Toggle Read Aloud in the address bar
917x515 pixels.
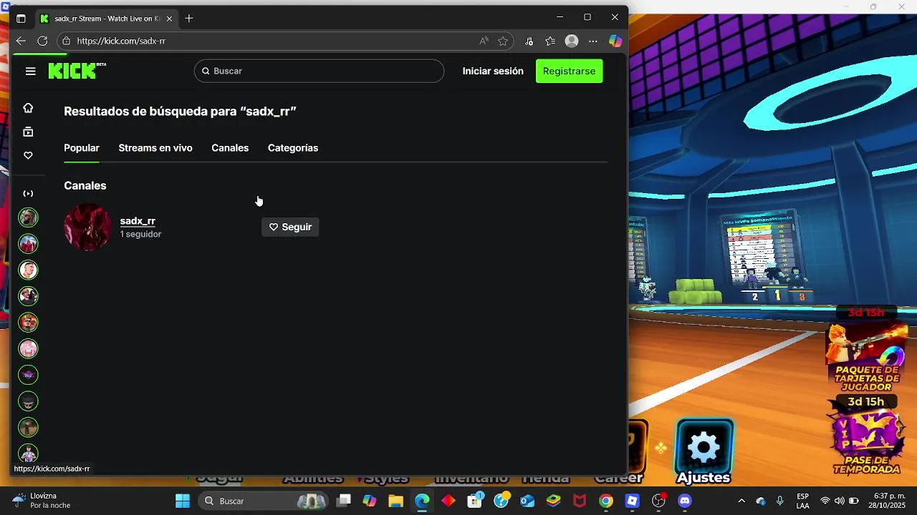point(484,41)
